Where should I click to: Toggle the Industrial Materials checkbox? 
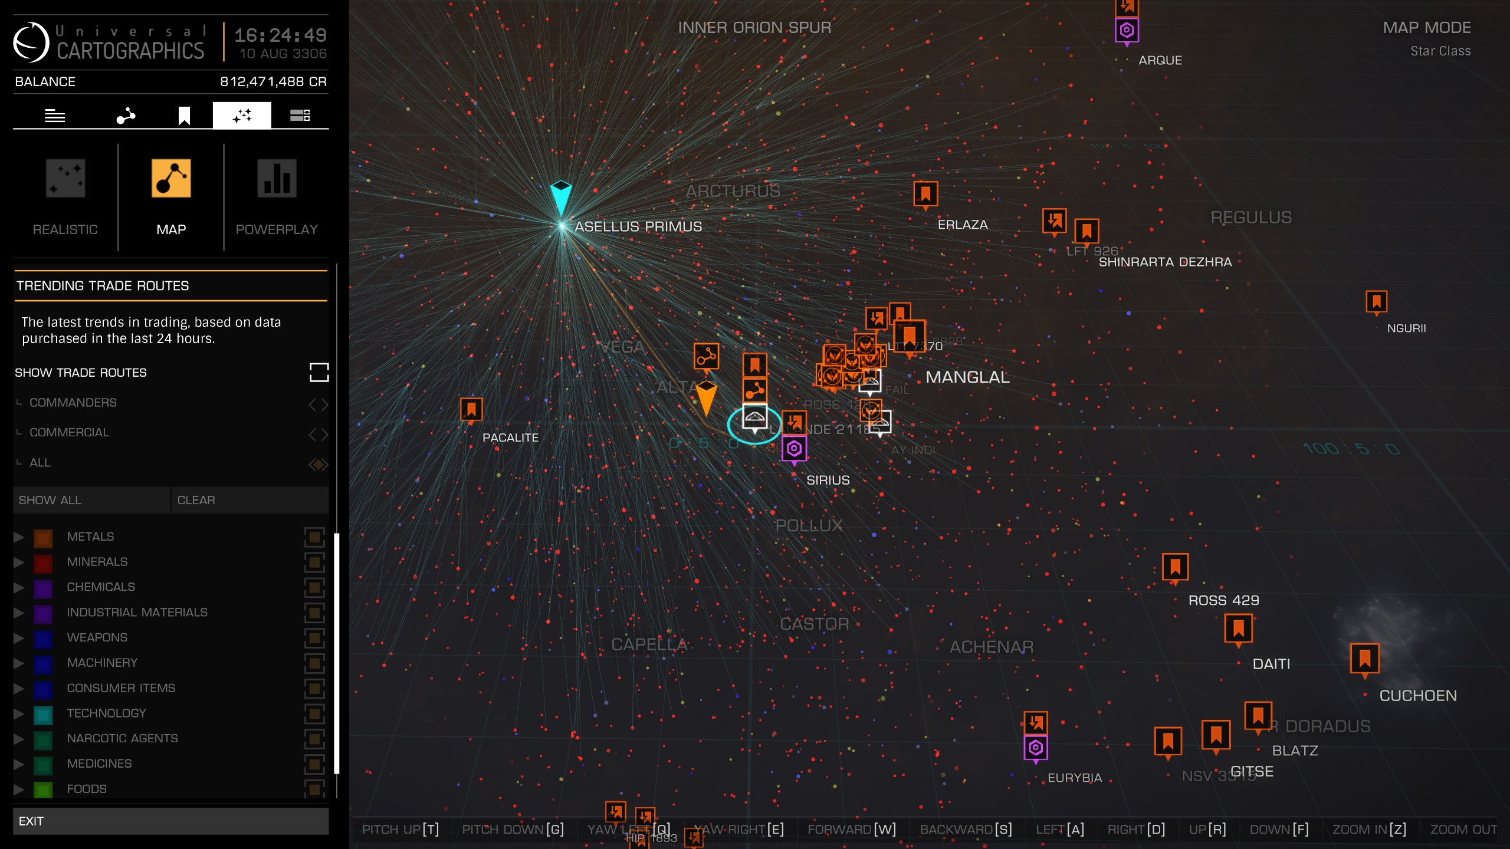(x=314, y=613)
